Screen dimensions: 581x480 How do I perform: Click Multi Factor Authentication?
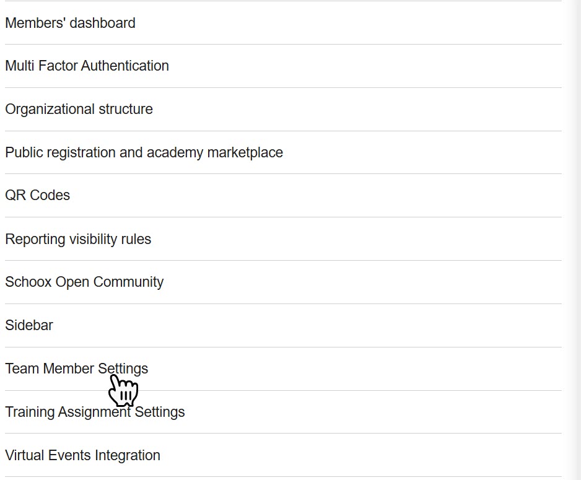click(87, 66)
